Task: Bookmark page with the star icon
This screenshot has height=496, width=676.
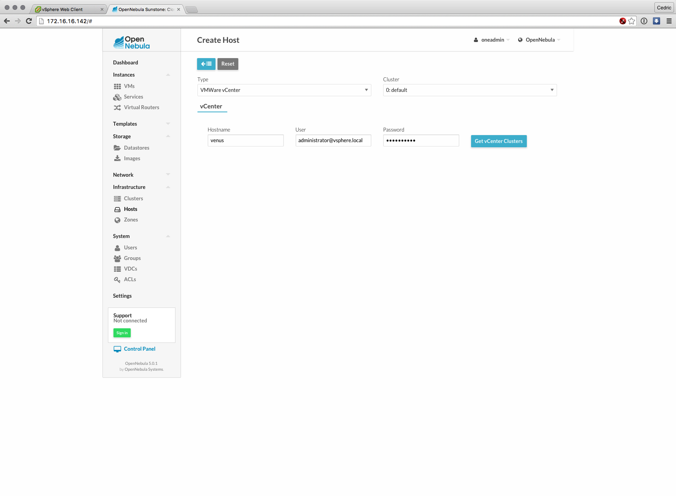Action: pyautogui.click(x=631, y=21)
